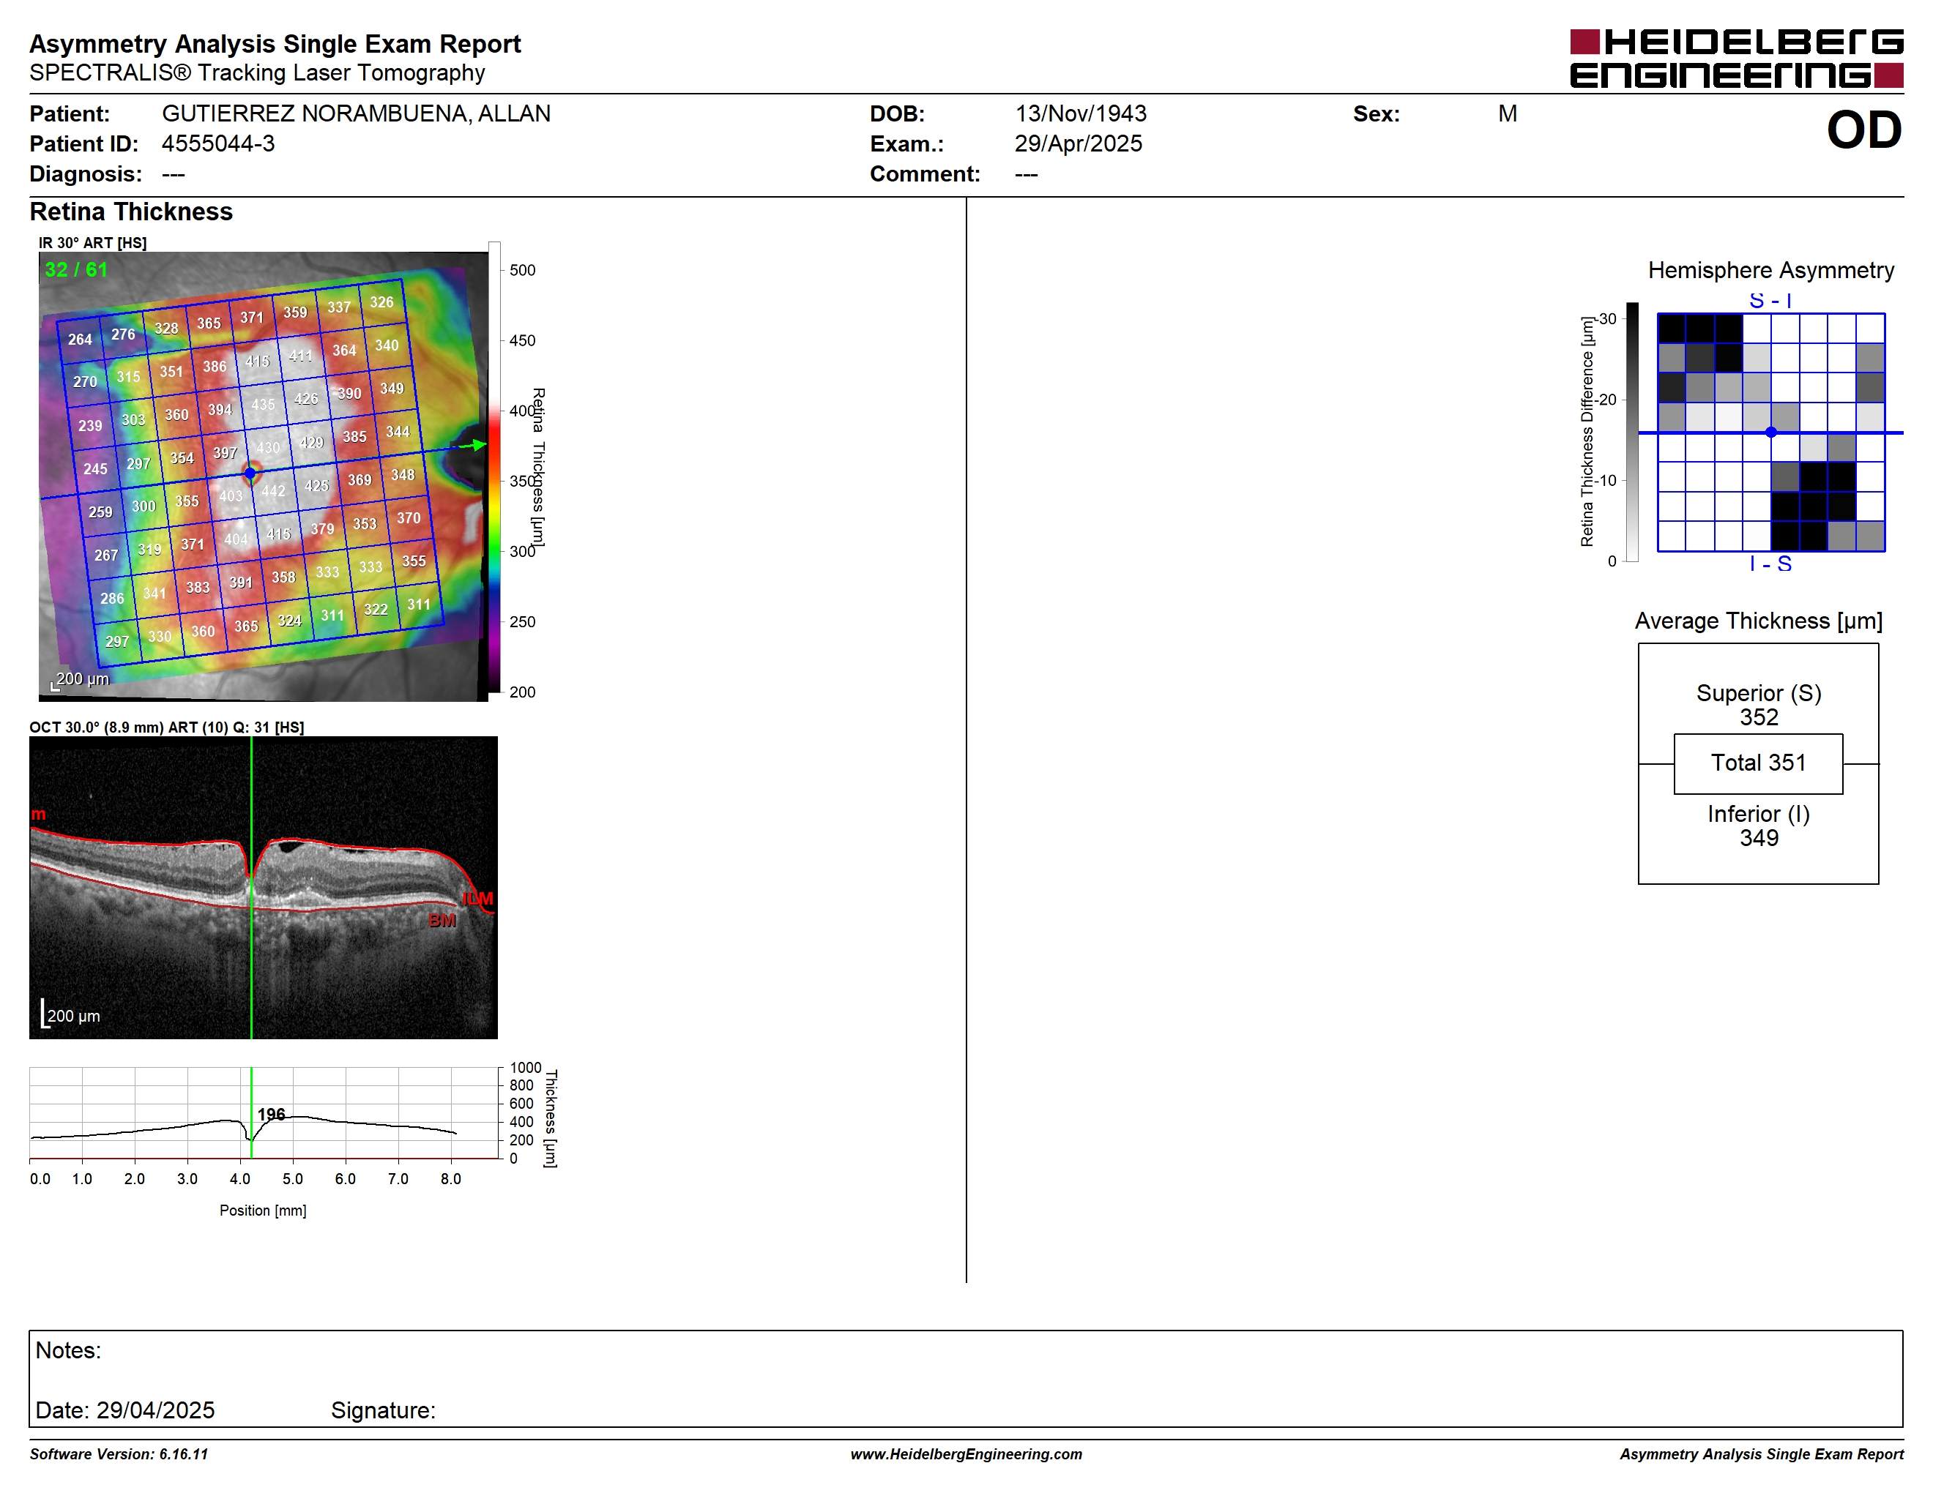Screen dimensions: 1933x1493
Task: Click the IR 30° ART [HS] label
Action: 93,242
